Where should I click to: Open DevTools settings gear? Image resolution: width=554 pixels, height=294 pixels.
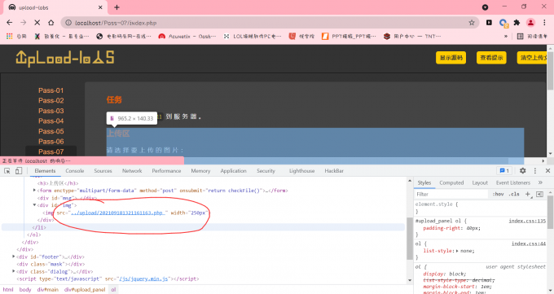click(x=522, y=171)
